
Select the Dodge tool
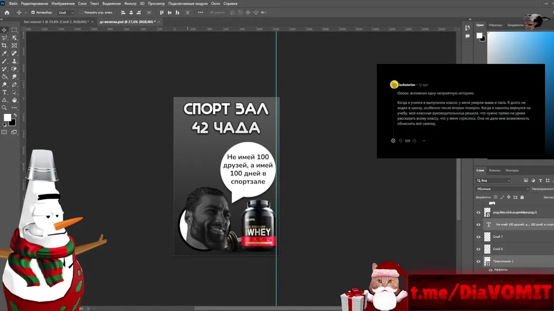[4, 84]
